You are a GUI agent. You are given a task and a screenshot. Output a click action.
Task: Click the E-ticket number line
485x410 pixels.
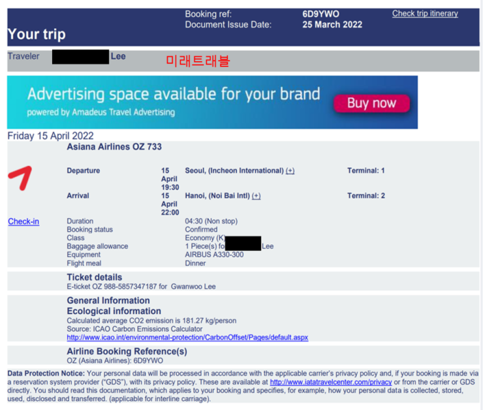point(141,287)
